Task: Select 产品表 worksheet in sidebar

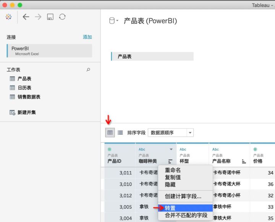Action: pos(24,79)
